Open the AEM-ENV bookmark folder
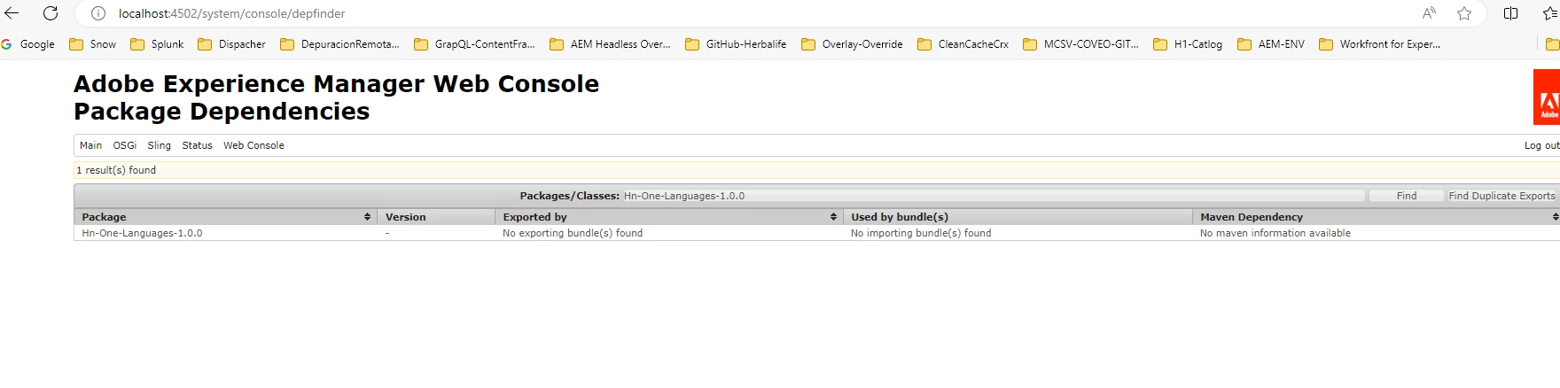This screenshot has width=1560, height=388. pos(1271,44)
